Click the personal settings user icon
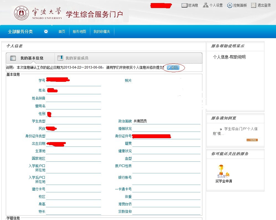The height and width of the screenshot is (220, 276). tap(205, 5)
